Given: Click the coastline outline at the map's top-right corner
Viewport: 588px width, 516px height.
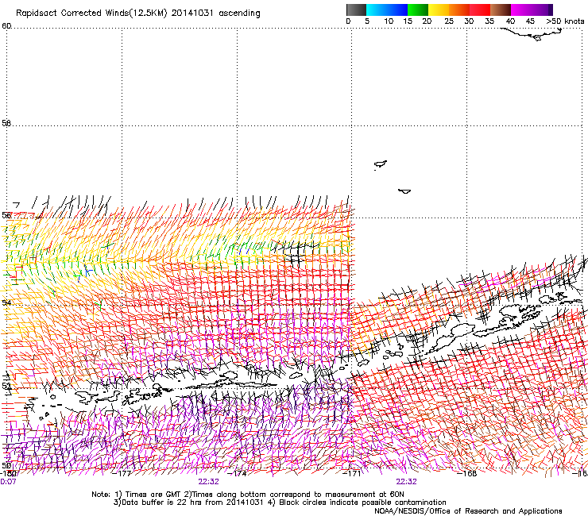Looking at the screenshot, I should [532, 34].
